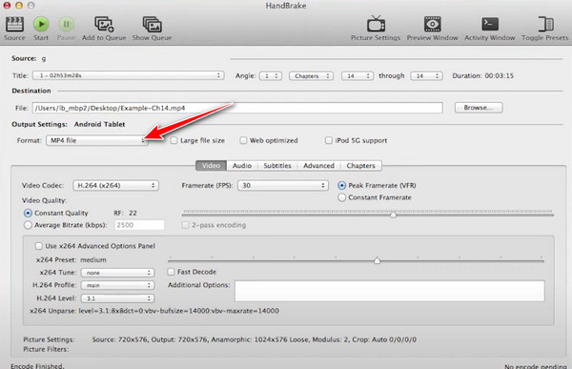This screenshot has width=572, height=369.
Task: Open the Show Queue window
Action: (x=152, y=25)
